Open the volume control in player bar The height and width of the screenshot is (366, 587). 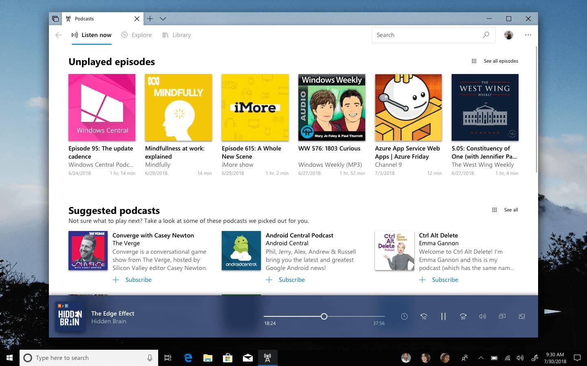(x=483, y=316)
